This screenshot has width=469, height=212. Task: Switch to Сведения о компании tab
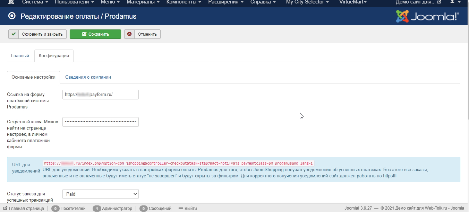tap(88, 77)
